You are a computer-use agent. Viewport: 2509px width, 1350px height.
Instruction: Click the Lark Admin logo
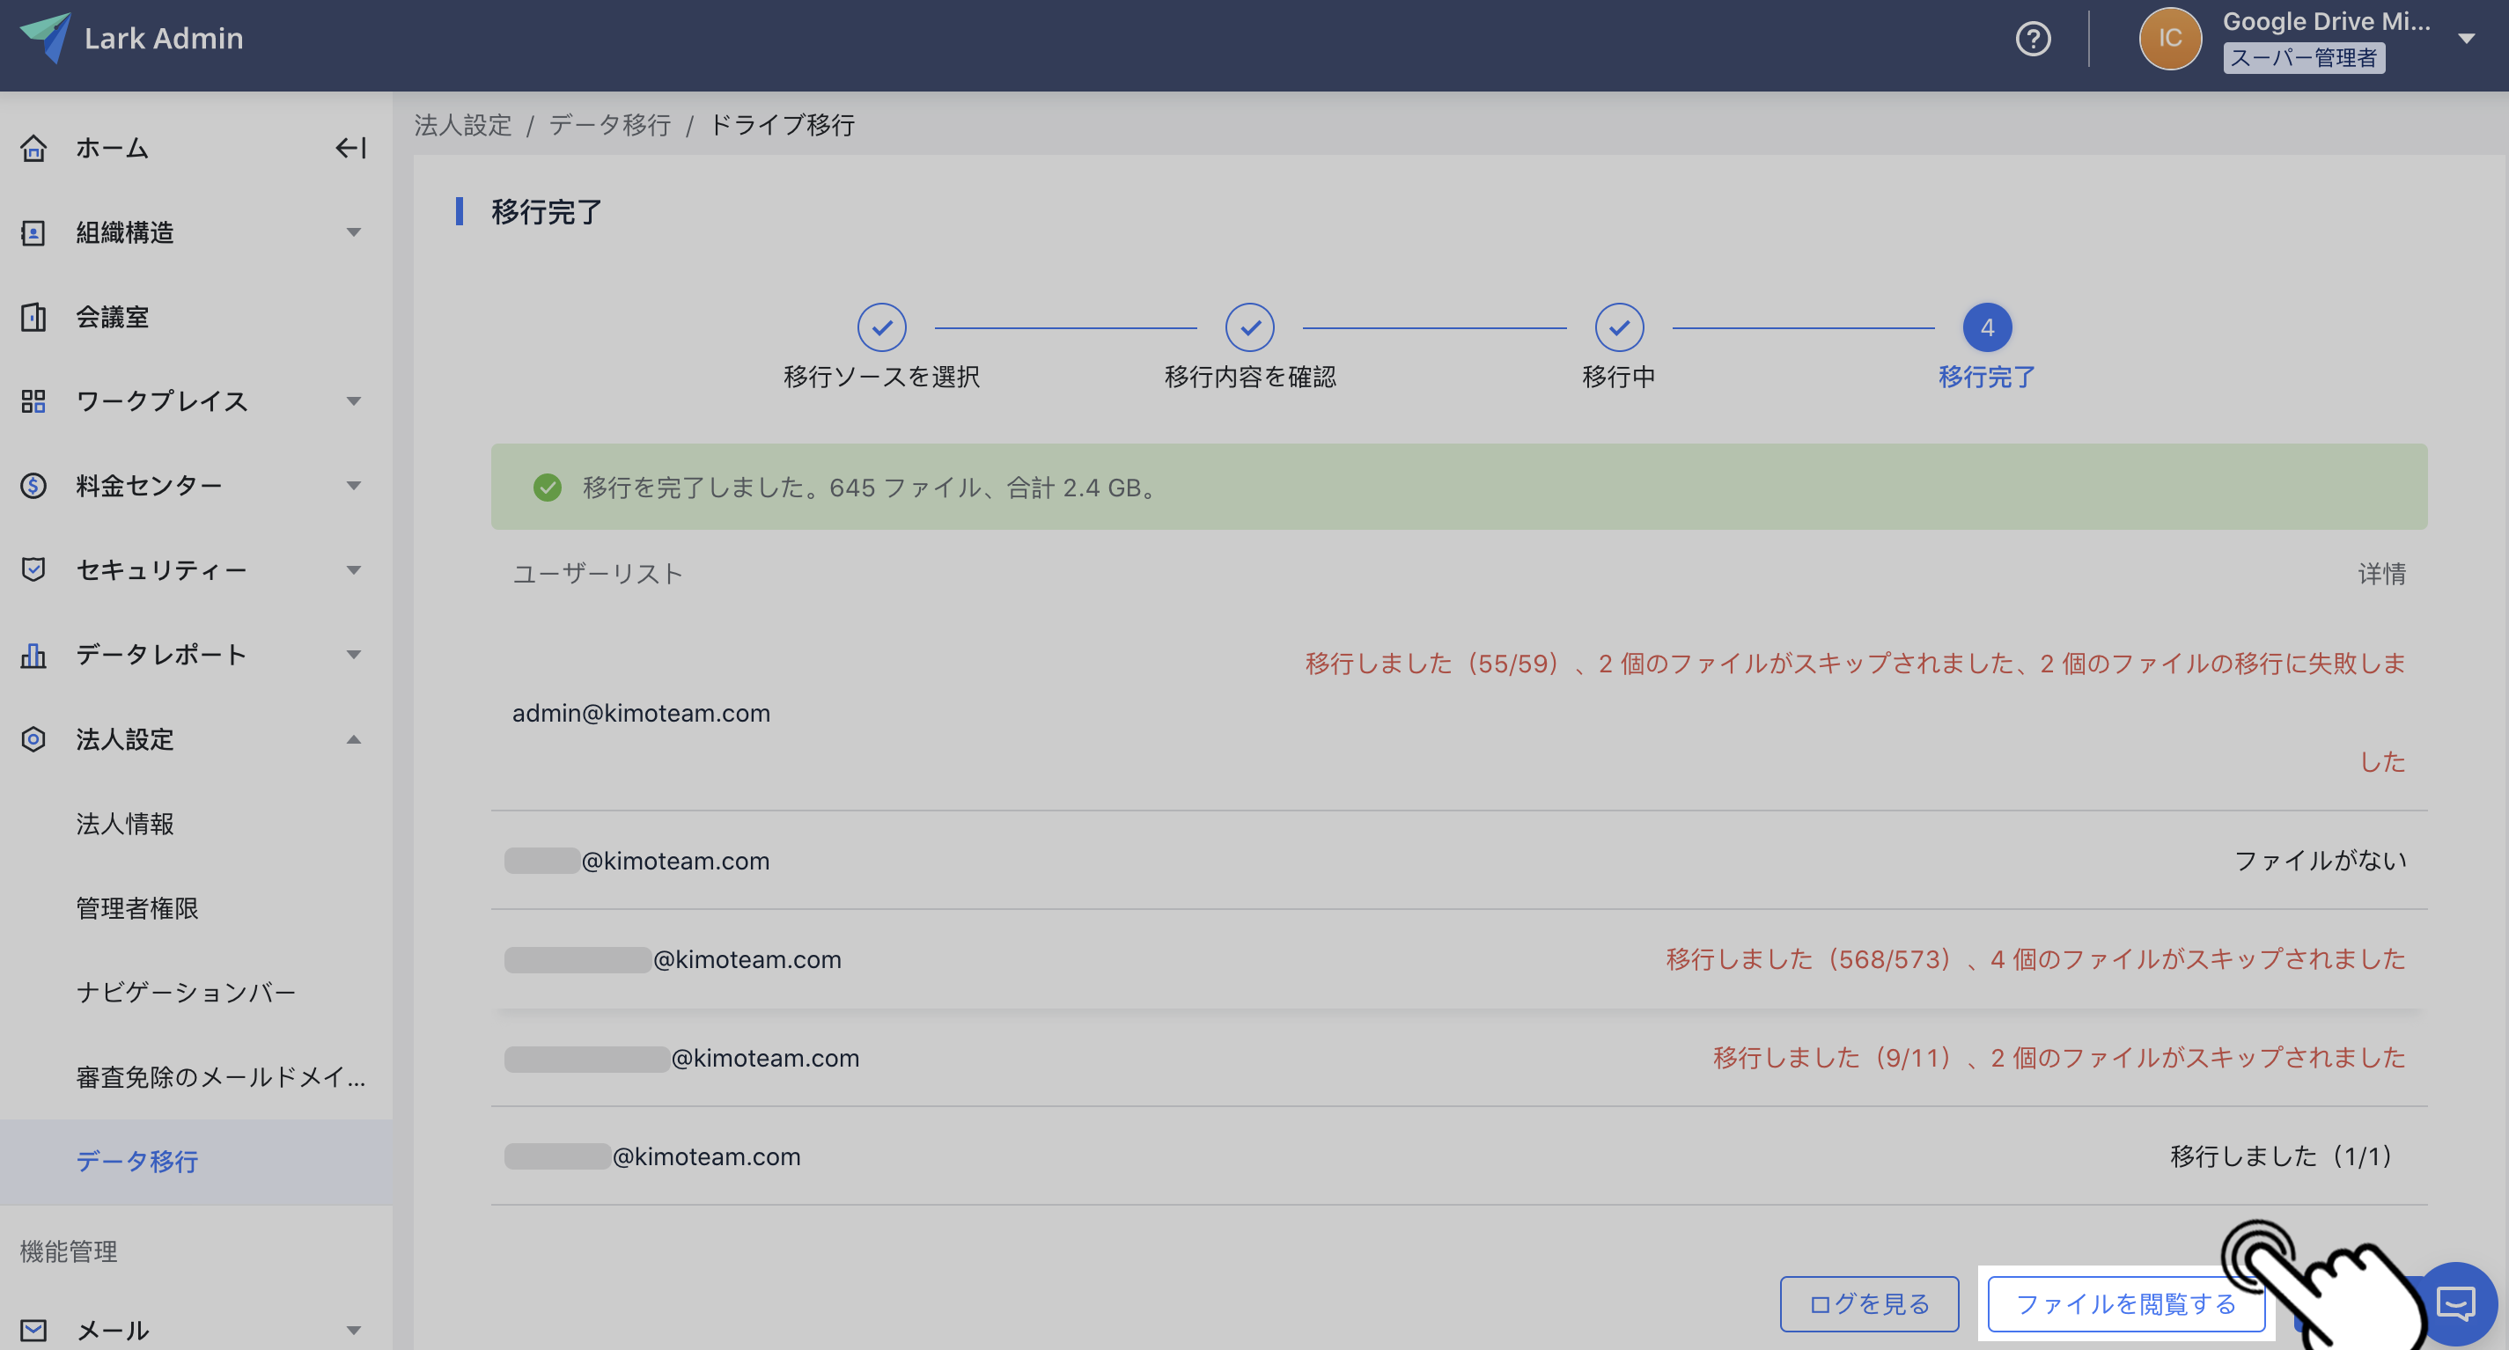click(x=46, y=37)
